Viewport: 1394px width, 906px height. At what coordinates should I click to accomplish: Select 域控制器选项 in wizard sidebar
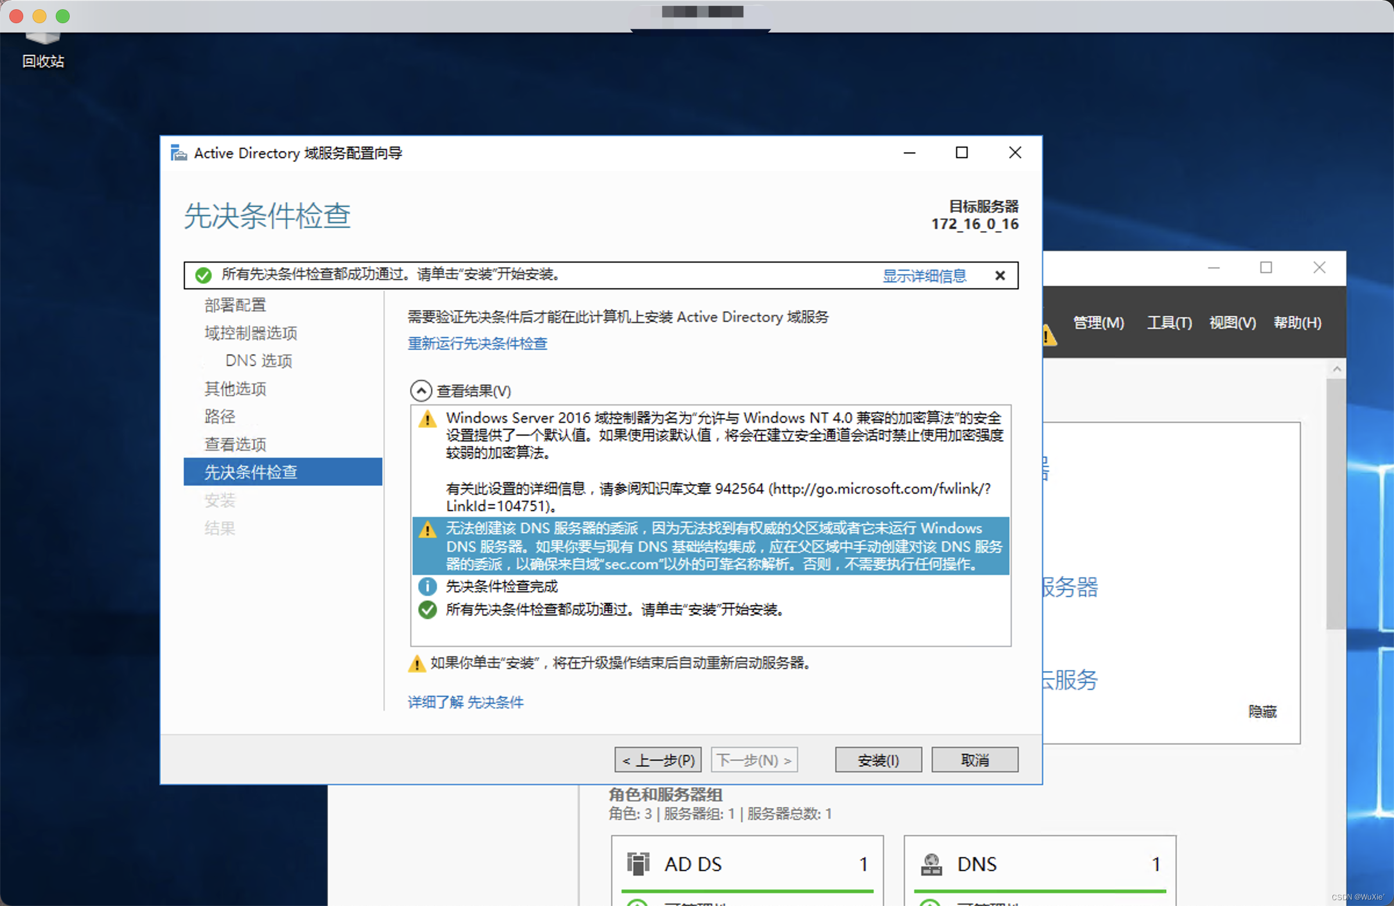[x=251, y=333]
